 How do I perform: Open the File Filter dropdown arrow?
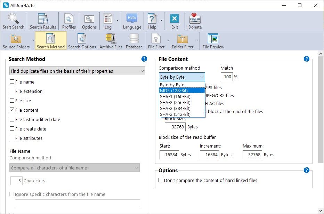168,40
